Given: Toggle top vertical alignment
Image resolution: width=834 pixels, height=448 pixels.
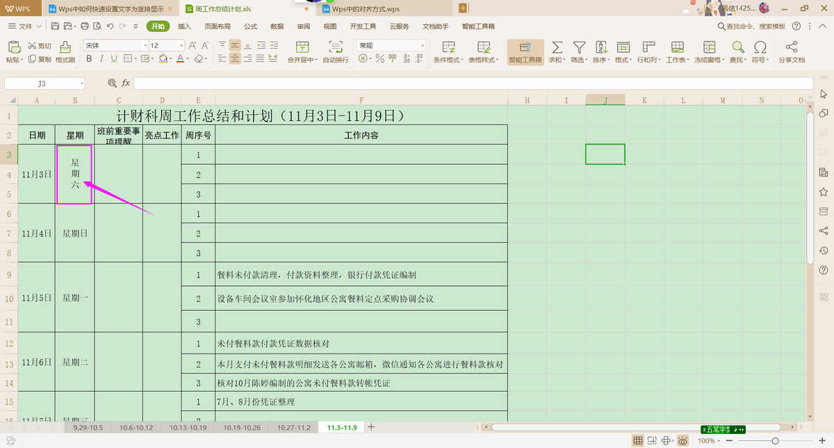Looking at the screenshot, I should (222, 45).
